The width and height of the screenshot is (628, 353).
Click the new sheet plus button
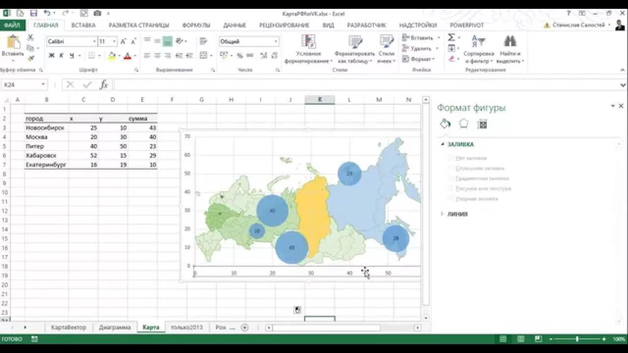[245, 328]
